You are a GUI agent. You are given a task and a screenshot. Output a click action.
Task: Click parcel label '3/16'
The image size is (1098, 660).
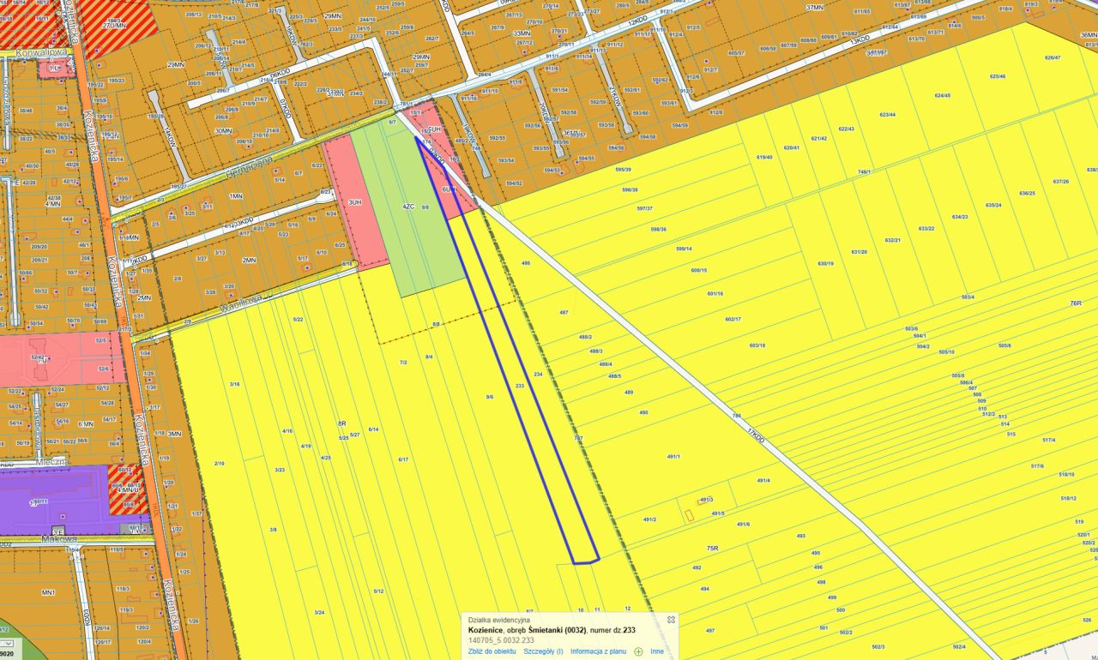(235, 384)
